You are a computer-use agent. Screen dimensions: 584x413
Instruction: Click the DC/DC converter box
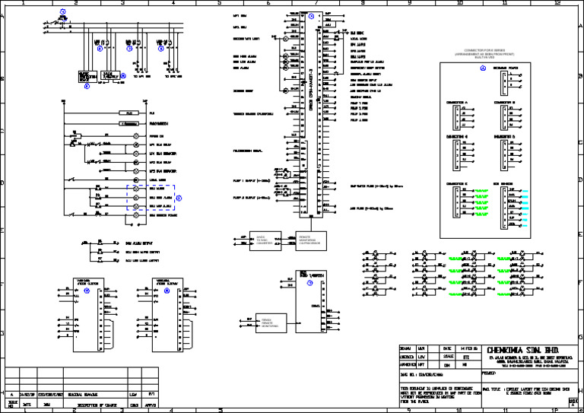(265, 241)
